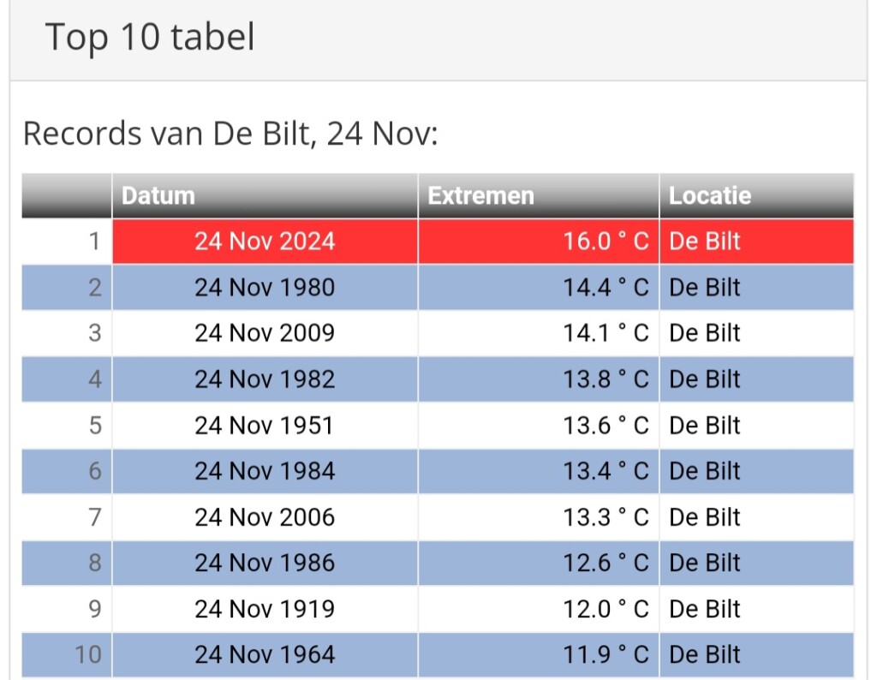Screen dimensions: 877x680
Task: Click rank number 10 in the table
Action: coord(88,655)
